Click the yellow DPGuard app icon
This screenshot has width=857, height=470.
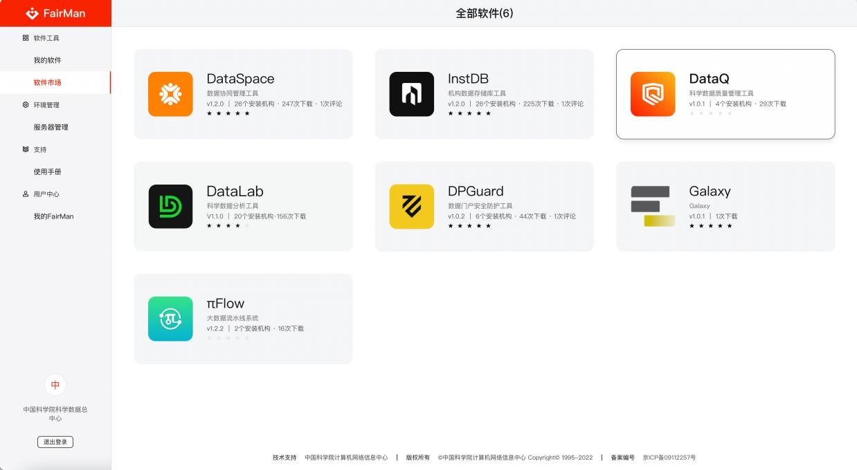tap(411, 206)
